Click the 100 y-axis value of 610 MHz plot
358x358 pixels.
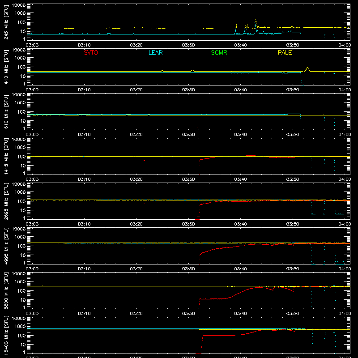point(21,112)
